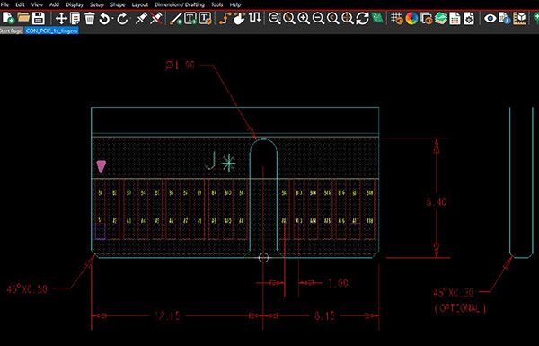Select the Move tool with four arrows

coord(61,18)
